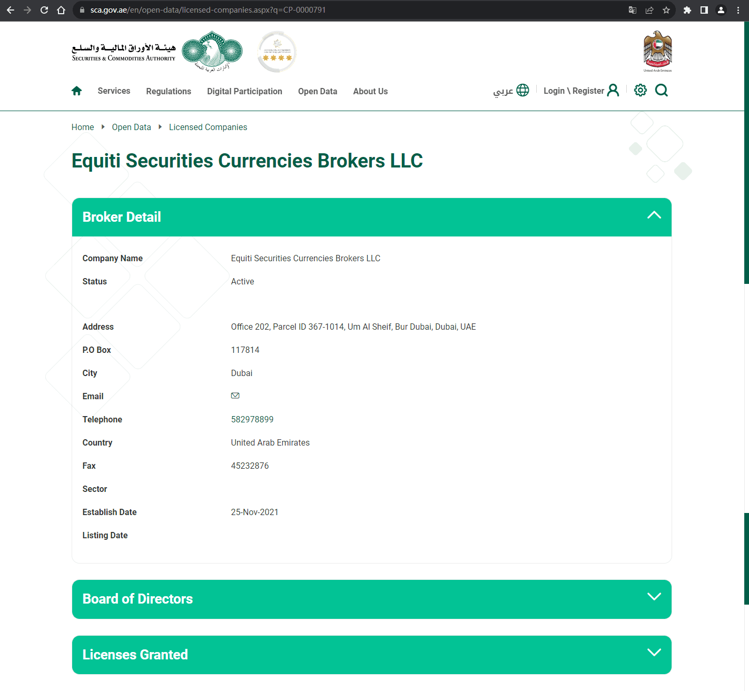The image size is (749, 691).
Task: Click the user account icon
Action: (x=613, y=90)
